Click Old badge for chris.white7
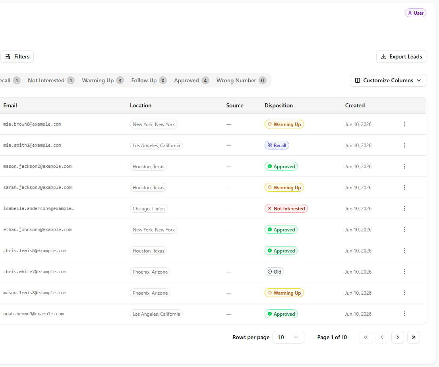 [275, 272]
